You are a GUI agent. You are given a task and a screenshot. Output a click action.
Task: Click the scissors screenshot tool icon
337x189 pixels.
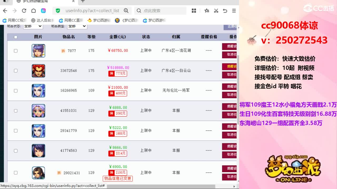click(x=216, y=10)
